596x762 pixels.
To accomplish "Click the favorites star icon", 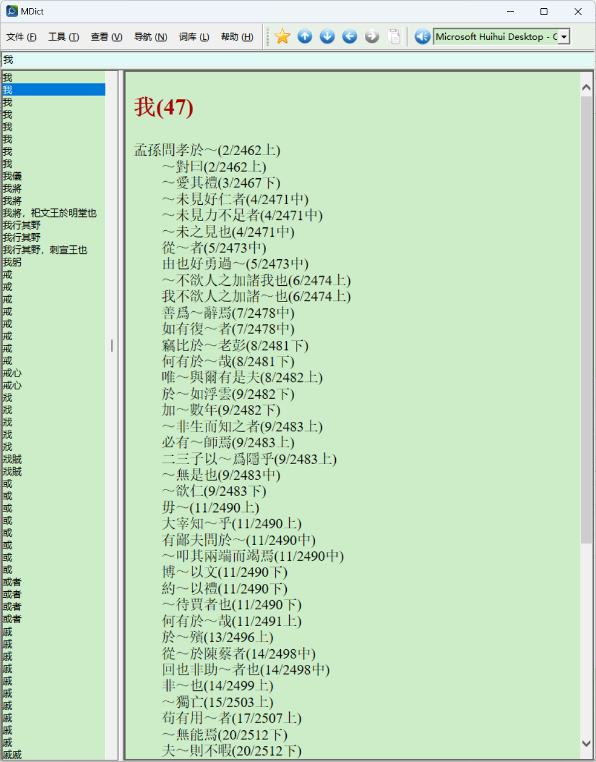I will point(282,36).
